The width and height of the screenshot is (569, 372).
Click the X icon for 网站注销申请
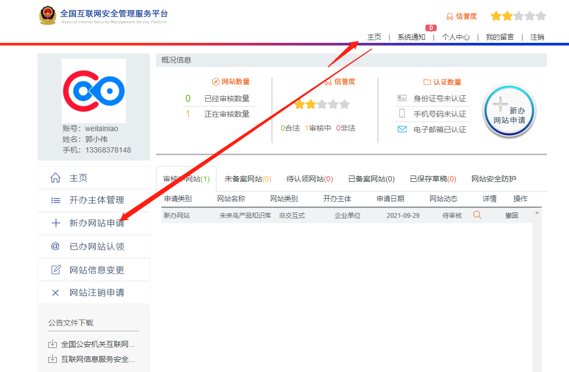click(x=55, y=293)
